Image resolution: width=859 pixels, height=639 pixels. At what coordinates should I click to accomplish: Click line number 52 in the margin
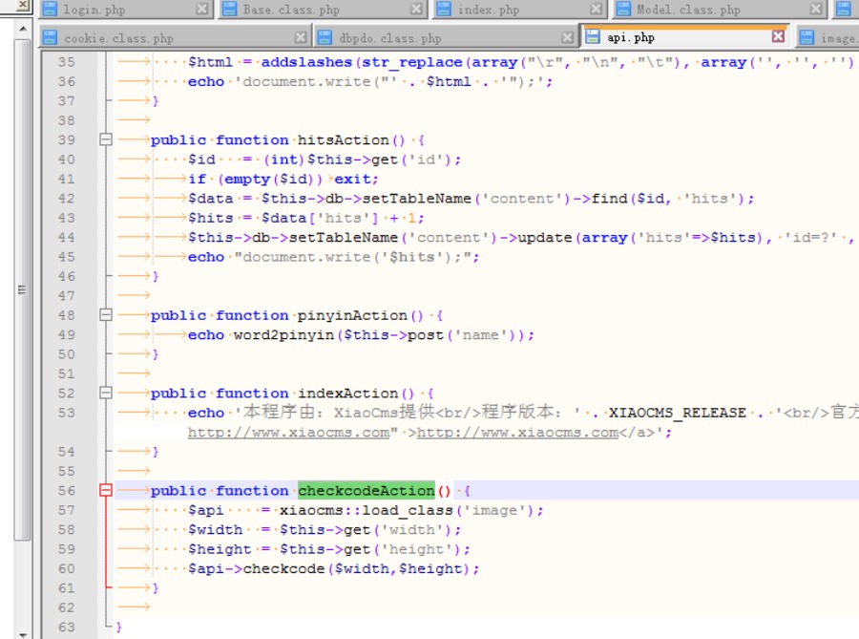coord(66,393)
